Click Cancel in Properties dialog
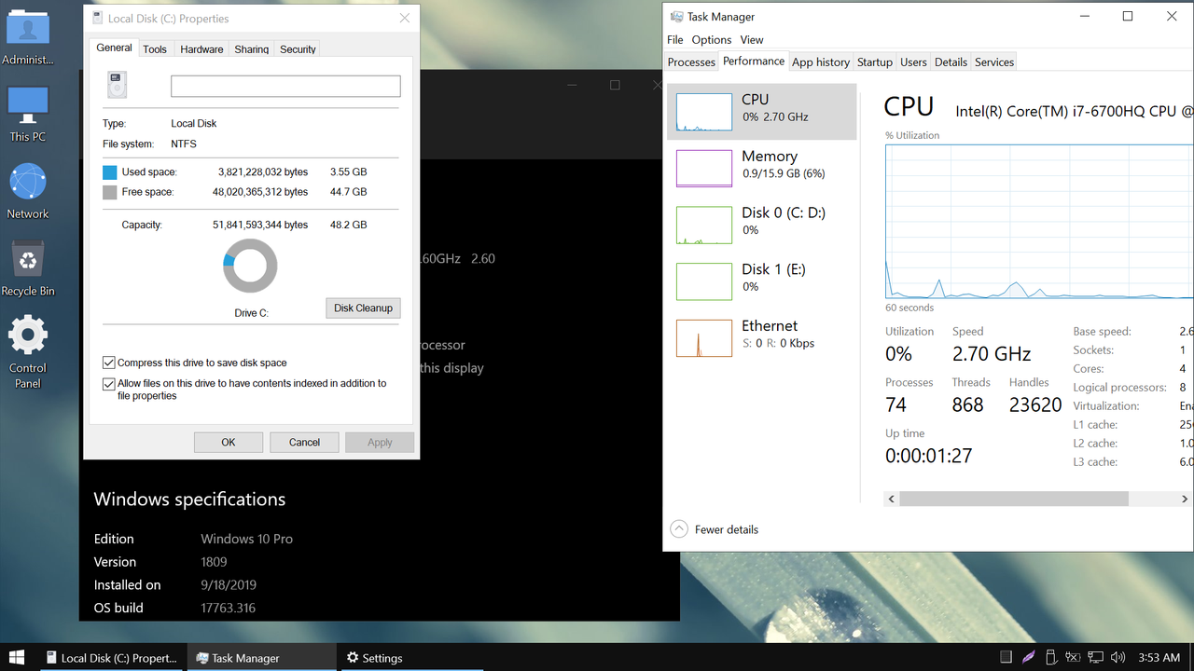Image resolution: width=1194 pixels, height=671 pixels. (304, 442)
